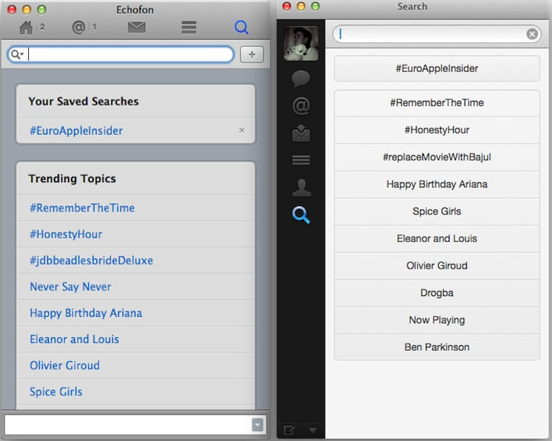Open the Lists icon in Echofon toolbar
This screenshot has width=552, height=441.
[189, 27]
